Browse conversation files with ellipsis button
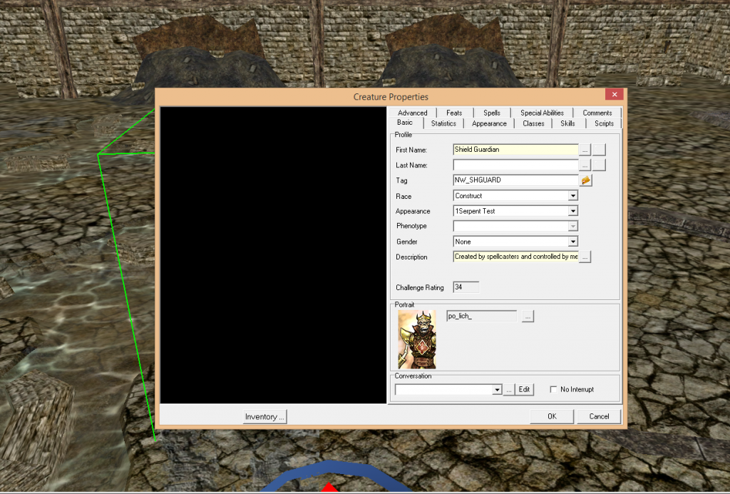This screenshot has height=494, width=730. 508,389
